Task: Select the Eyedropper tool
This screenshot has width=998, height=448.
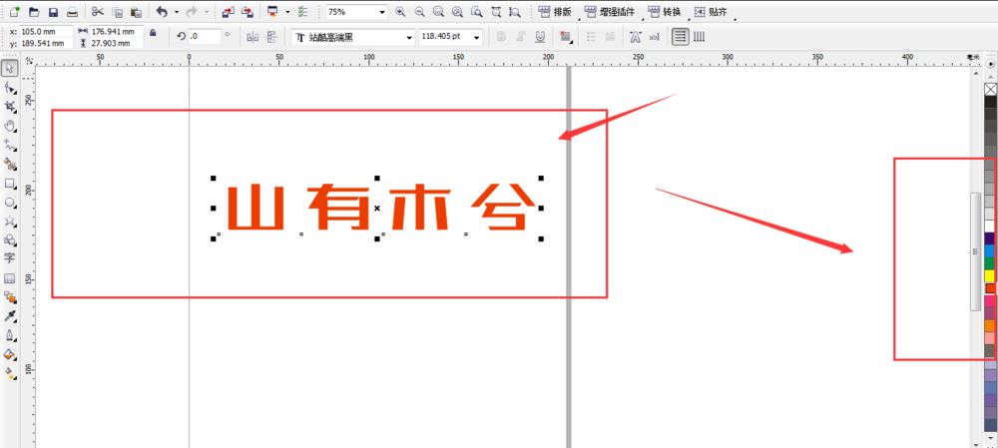Action: (10, 316)
